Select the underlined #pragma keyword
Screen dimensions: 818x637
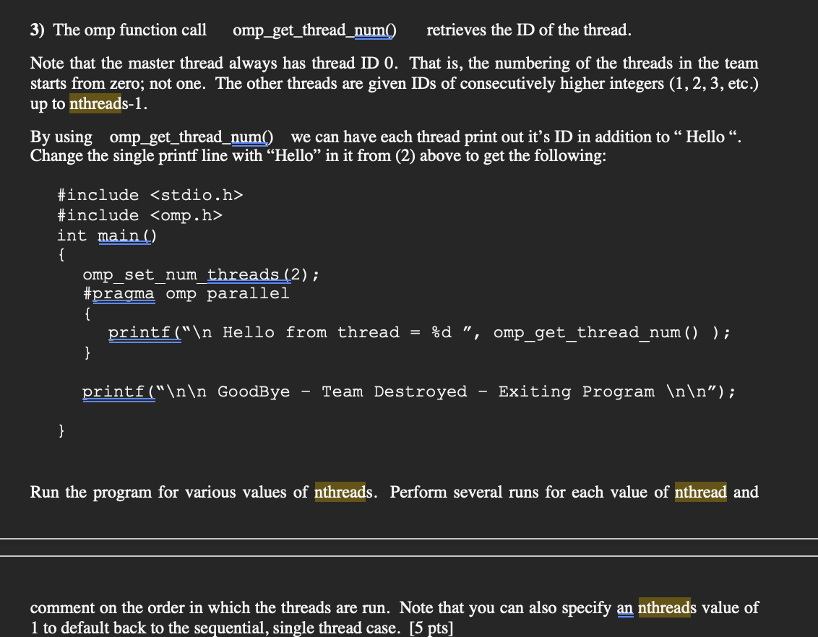point(122,293)
